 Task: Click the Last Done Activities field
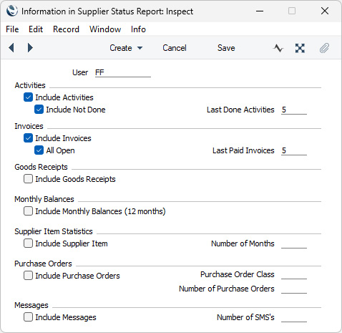(x=294, y=110)
